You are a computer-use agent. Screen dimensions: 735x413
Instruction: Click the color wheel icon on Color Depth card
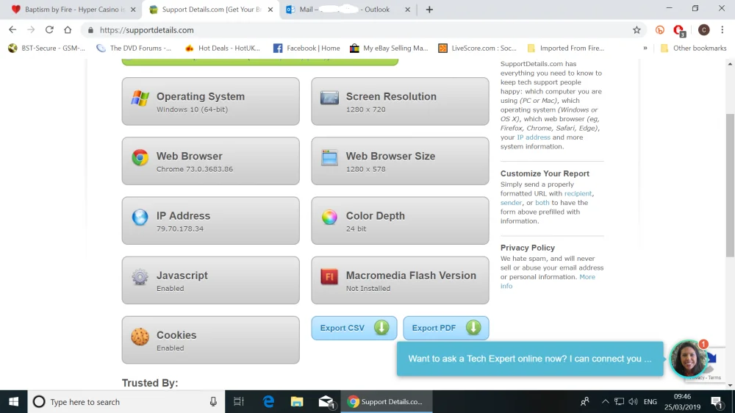point(329,217)
